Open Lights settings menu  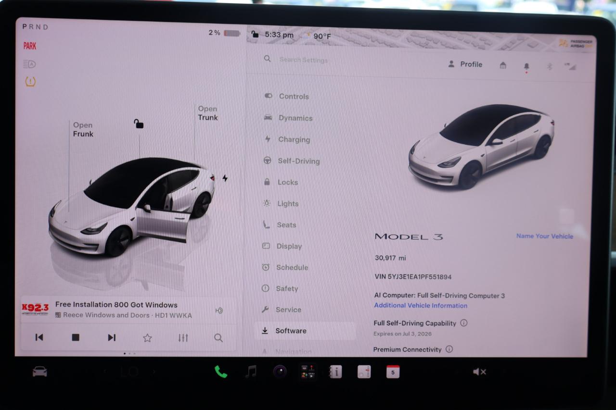pos(281,203)
